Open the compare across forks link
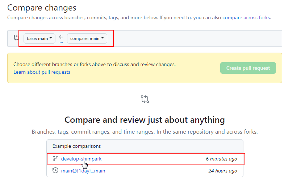This screenshot has height=187, width=284. (246, 17)
